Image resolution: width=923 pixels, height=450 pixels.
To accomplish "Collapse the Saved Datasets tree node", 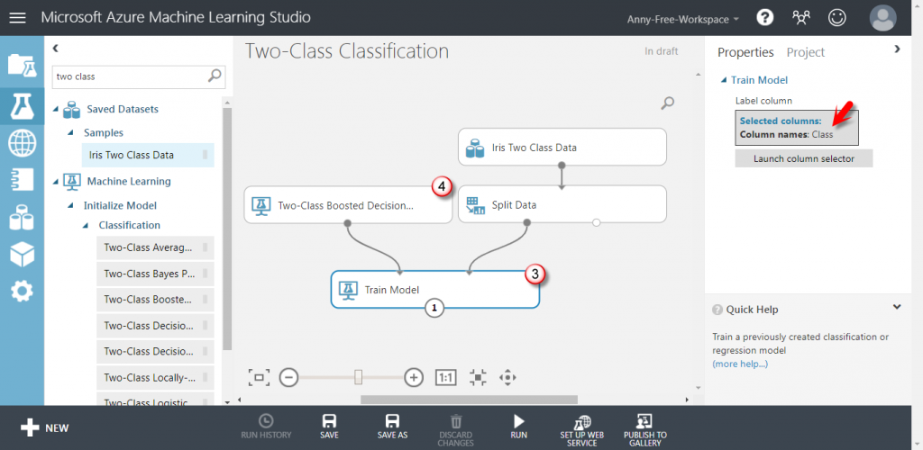I will tap(56, 109).
